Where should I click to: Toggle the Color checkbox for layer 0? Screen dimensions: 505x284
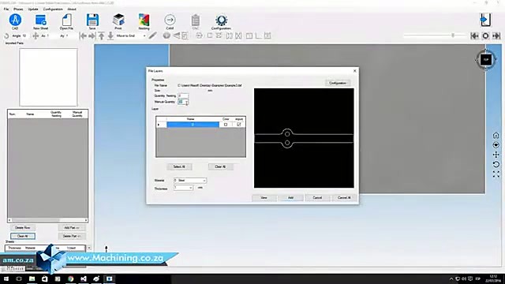point(226,125)
